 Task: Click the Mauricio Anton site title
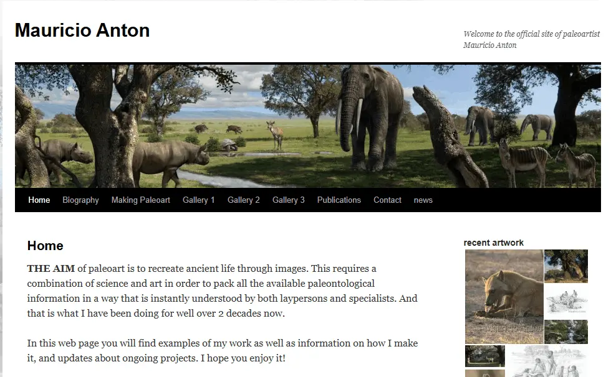coord(82,30)
